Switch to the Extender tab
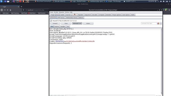171x96 pixels. tap(108, 15)
